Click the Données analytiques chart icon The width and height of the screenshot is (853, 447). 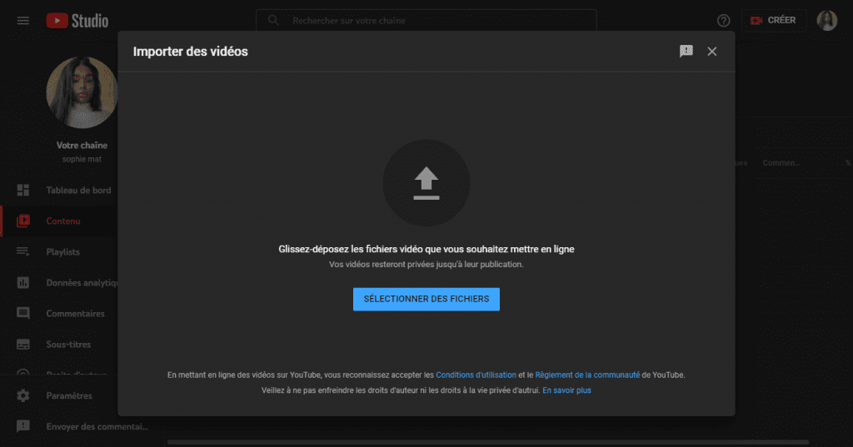[22, 282]
